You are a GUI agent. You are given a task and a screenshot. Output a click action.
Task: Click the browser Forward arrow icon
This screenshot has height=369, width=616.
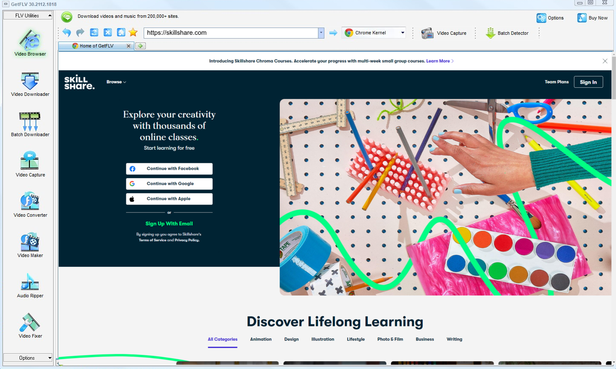click(x=80, y=33)
